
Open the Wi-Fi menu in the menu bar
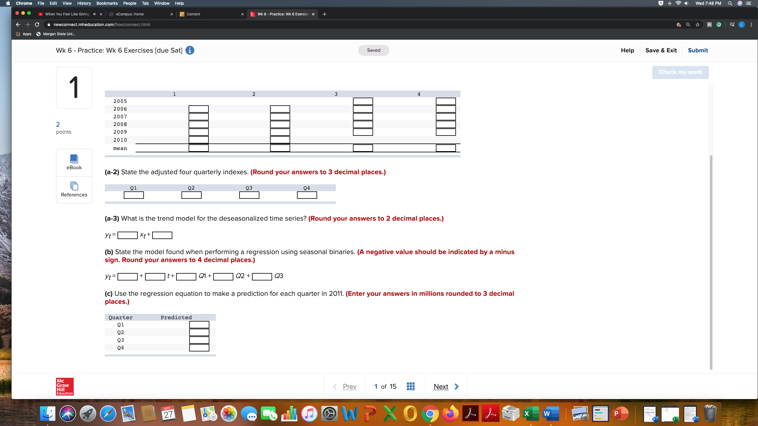(678, 3)
